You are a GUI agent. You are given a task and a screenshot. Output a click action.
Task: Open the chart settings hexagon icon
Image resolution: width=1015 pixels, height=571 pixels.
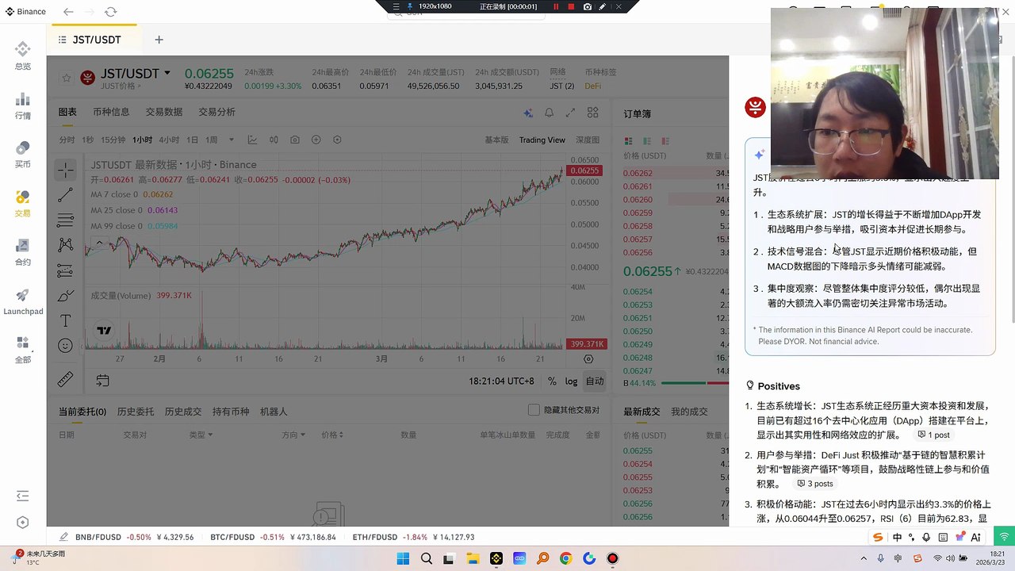(337, 140)
